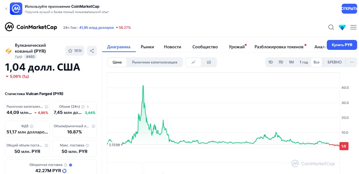359x174 pixels.
Task: Set chart range to 1M
Action: [x=291, y=62]
